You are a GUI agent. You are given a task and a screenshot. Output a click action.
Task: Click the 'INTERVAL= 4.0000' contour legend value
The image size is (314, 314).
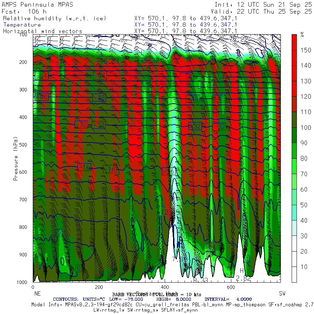click(x=228, y=299)
